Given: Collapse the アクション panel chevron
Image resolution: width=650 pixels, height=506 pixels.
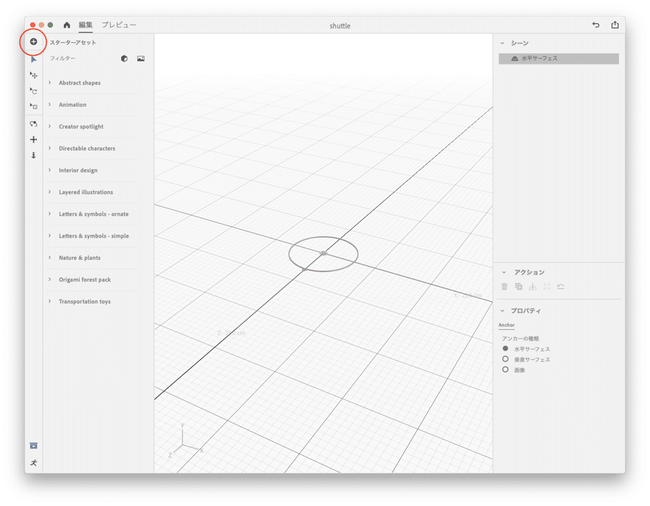Looking at the screenshot, I should (504, 272).
